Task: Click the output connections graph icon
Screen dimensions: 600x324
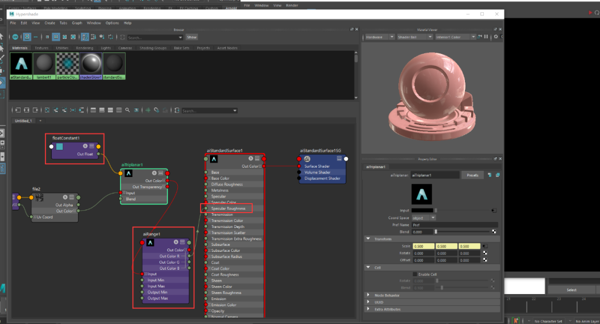Action: (x=35, y=110)
